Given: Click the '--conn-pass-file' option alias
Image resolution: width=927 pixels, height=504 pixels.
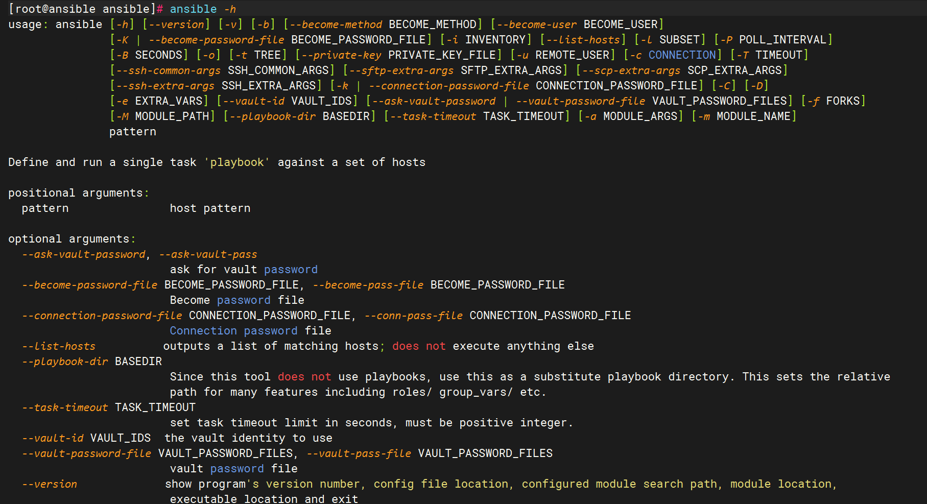Looking at the screenshot, I should 414,316.
